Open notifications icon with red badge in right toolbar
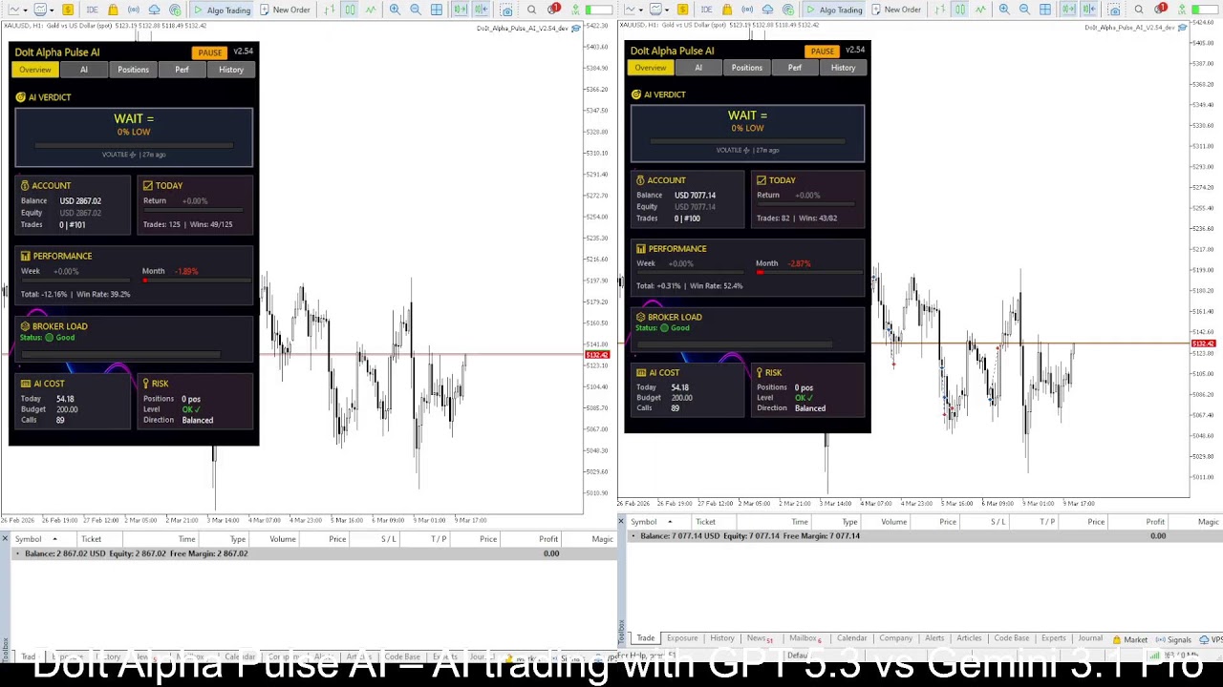 1159,10
